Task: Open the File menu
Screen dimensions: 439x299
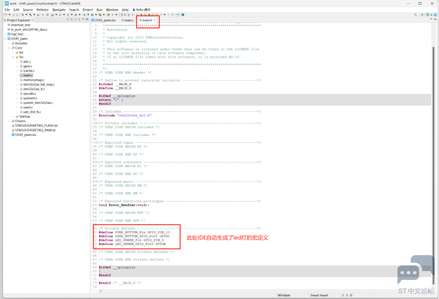Action: 7,10
